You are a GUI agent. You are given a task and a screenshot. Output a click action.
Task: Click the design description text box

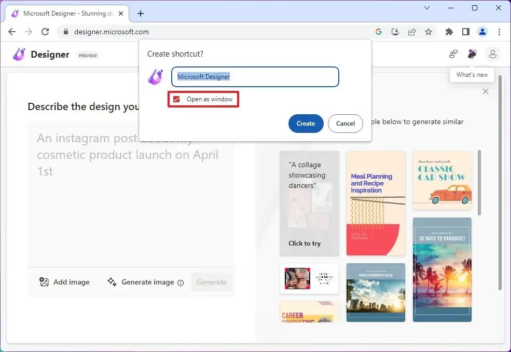131,194
